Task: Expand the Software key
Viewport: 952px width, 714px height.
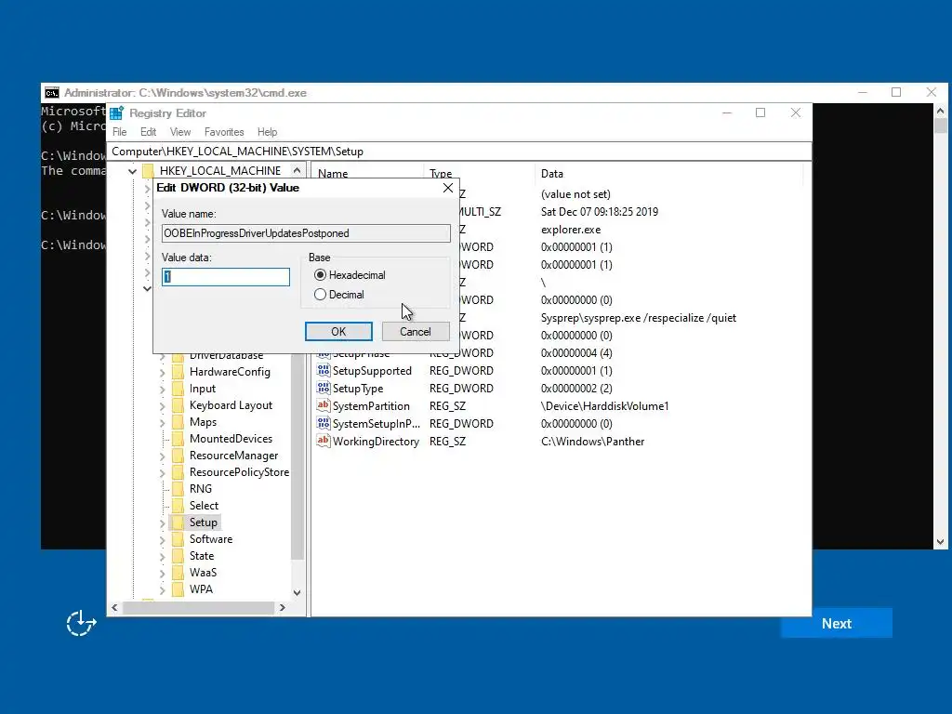Action: click(x=162, y=540)
